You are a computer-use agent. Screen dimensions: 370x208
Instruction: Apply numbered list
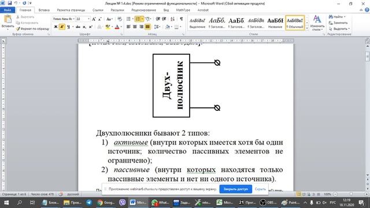(x=139, y=19)
